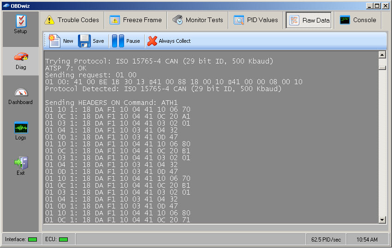Close the OBDwiz window
Screen dimensions: 392x248
click(386, 6)
